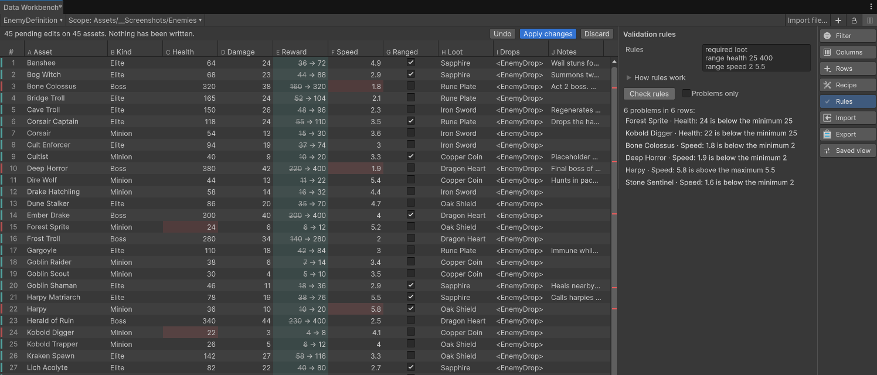Uncheck Ranged for Cultist
The width and height of the screenshot is (877, 375).
(411, 156)
